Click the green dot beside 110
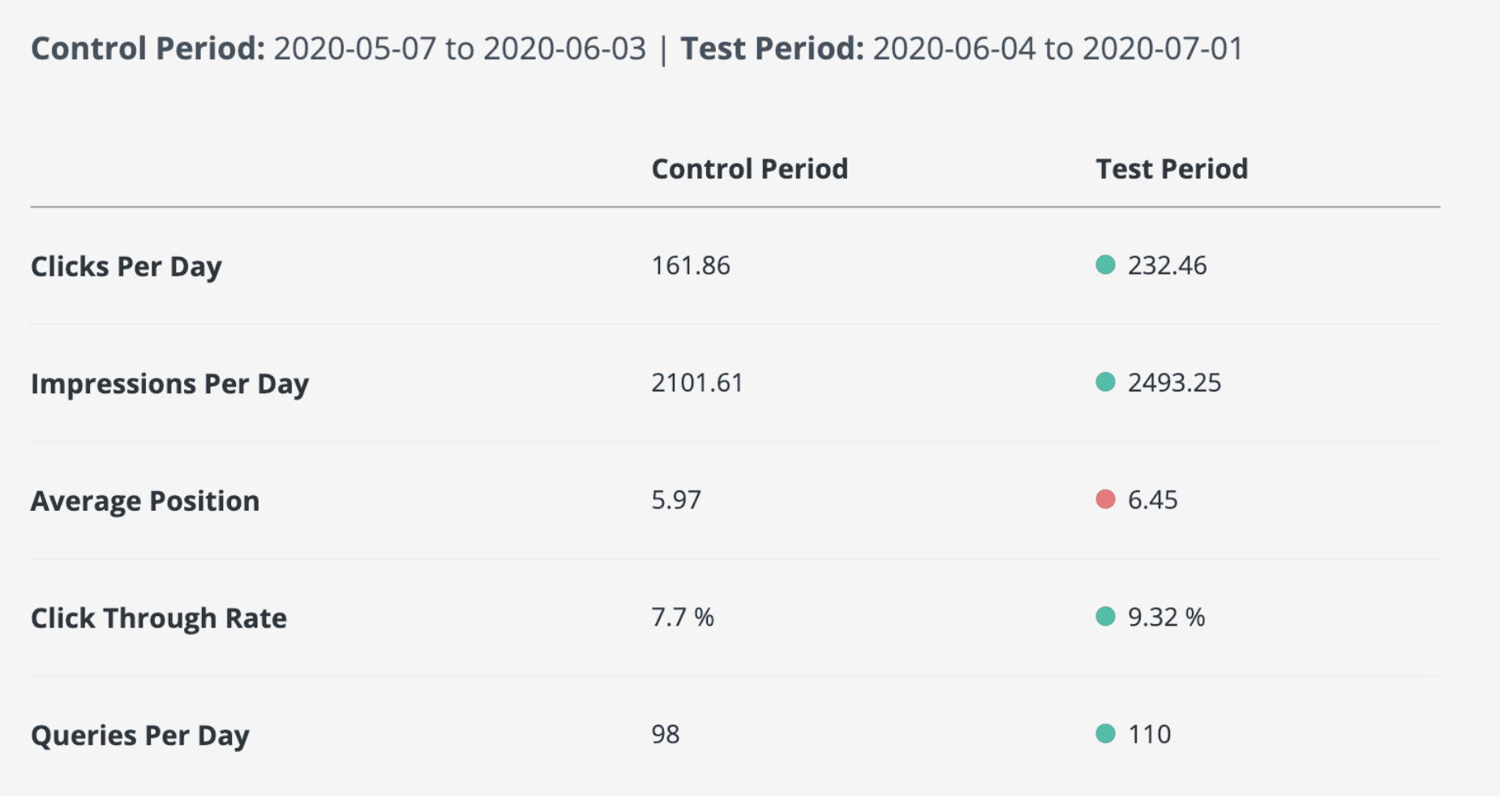1500x796 pixels. 1105,734
